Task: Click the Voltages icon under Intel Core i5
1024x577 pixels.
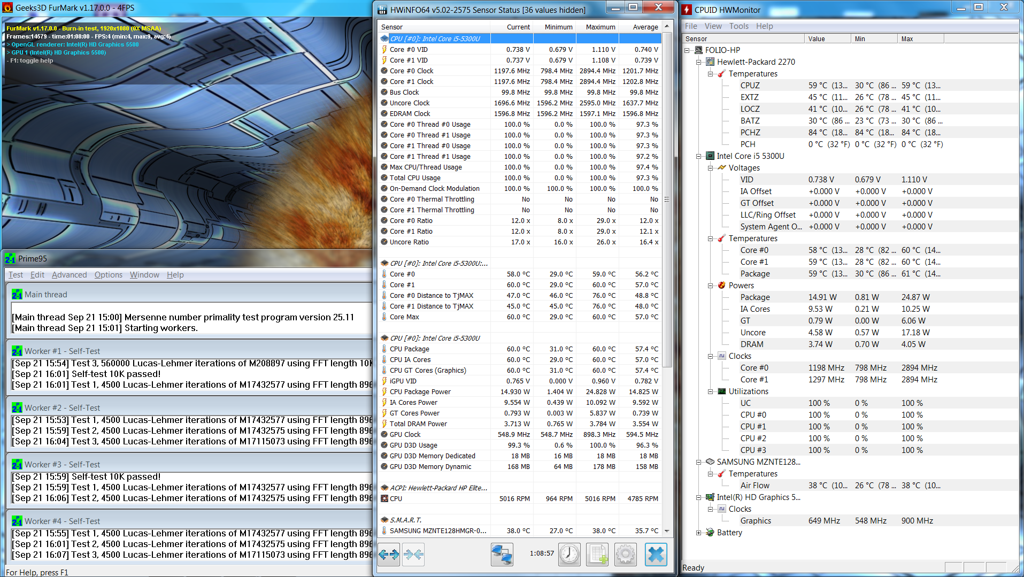Action: point(722,168)
